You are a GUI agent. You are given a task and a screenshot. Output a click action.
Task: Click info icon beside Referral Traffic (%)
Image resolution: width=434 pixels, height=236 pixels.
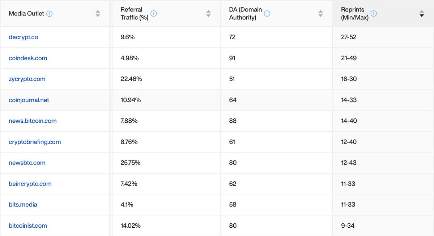point(153,14)
